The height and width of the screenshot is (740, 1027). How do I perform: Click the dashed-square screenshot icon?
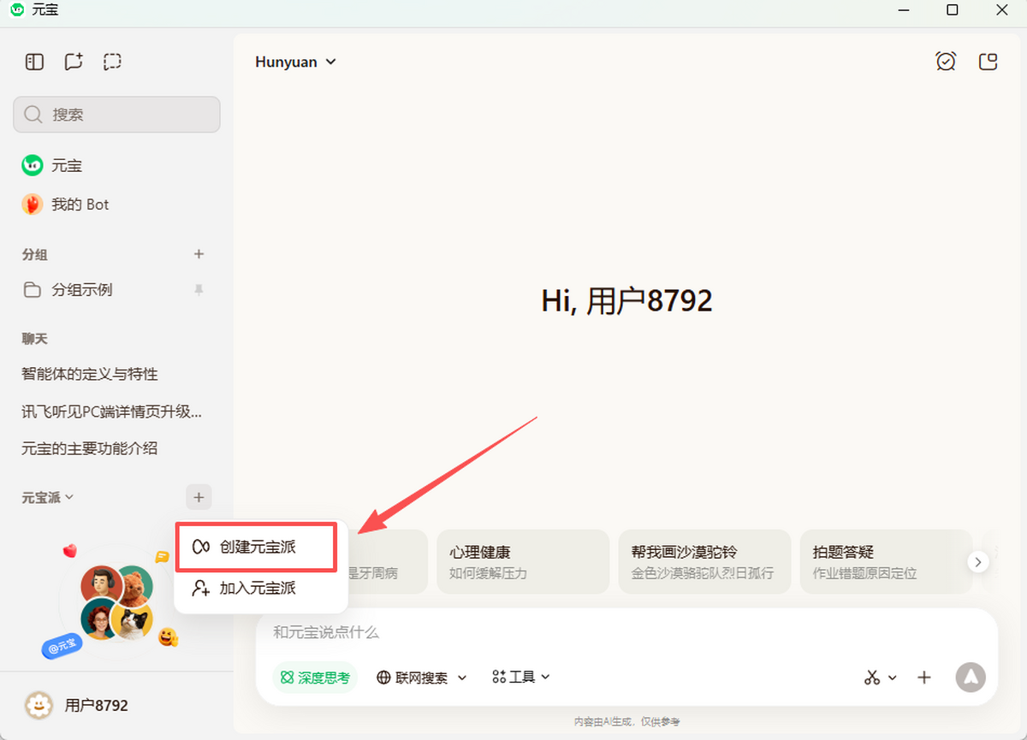112,62
